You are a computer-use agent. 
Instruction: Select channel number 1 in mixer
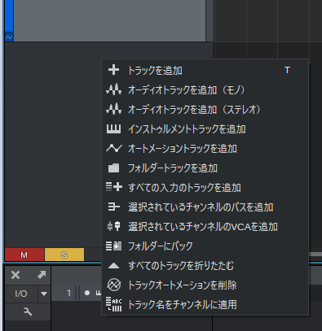(68, 293)
